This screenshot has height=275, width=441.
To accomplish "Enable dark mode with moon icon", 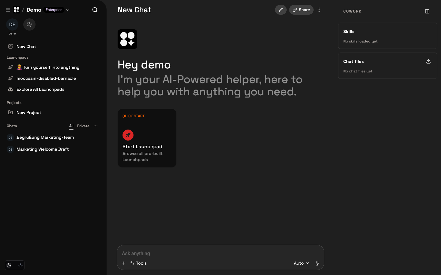I will (9, 265).
